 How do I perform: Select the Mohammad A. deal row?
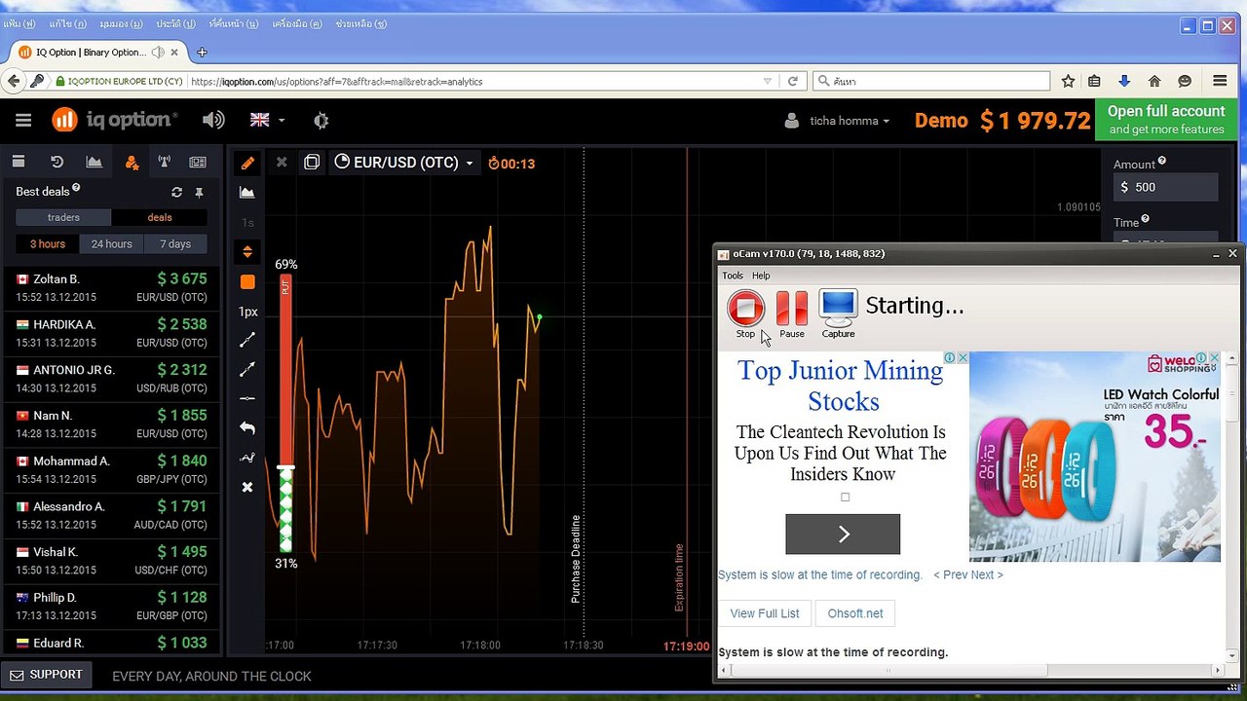tap(111, 469)
